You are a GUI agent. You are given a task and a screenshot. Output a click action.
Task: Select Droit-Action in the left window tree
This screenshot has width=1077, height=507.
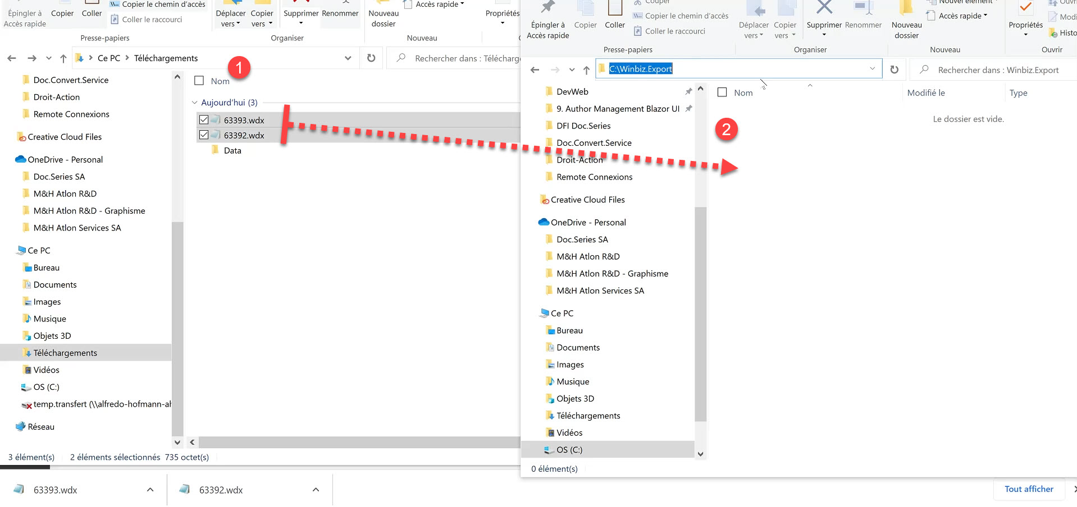pos(56,97)
